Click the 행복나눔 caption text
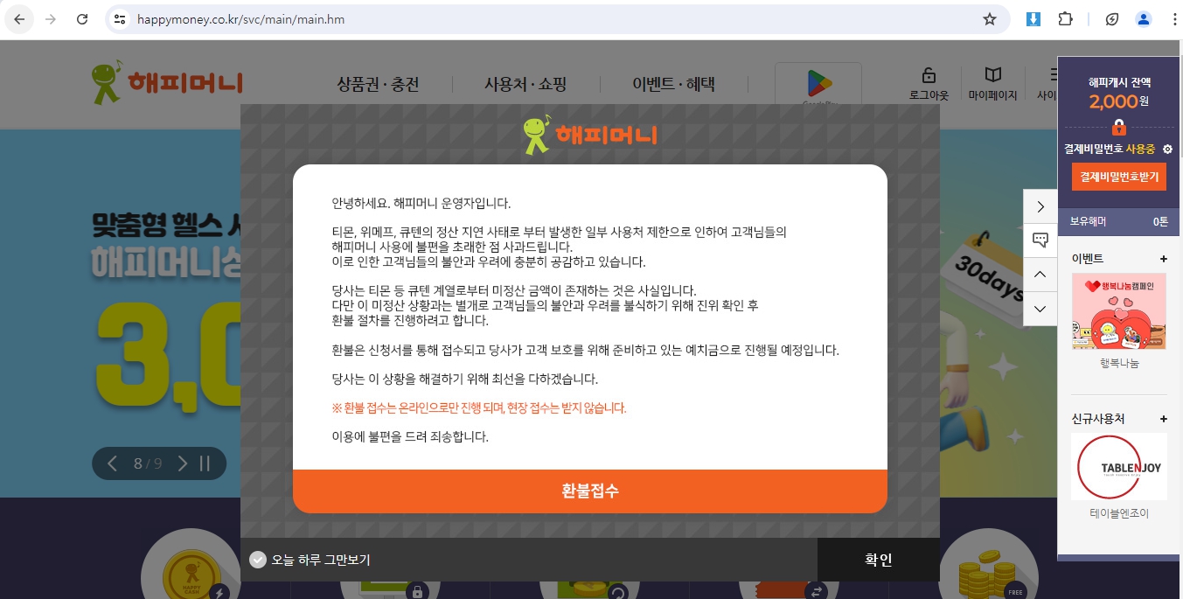This screenshot has height=599, width=1183. [x=1119, y=363]
